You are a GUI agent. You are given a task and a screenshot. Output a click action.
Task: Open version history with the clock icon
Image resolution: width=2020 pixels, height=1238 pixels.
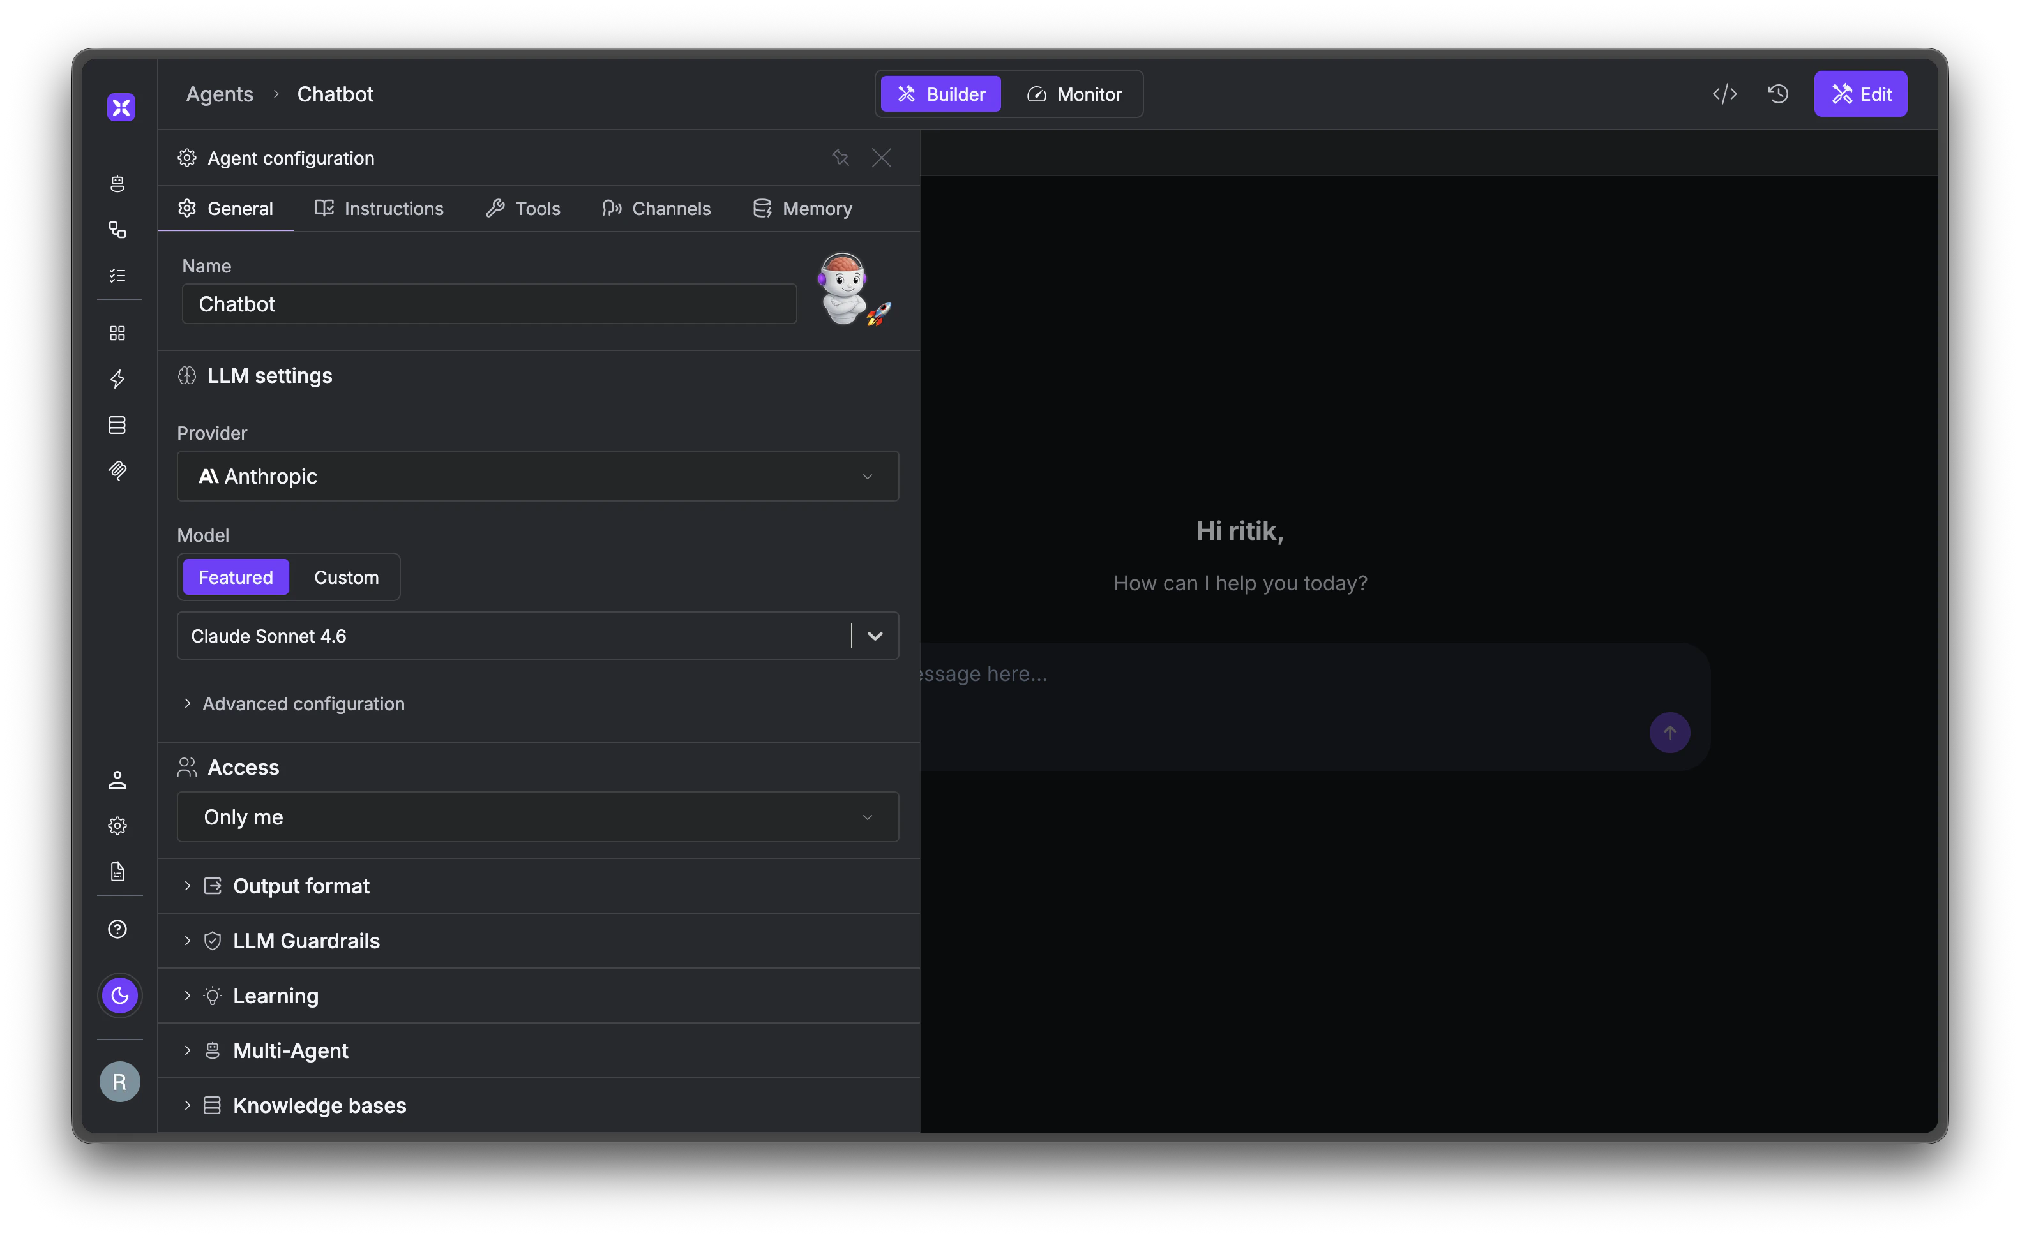tap(1778, 93)
